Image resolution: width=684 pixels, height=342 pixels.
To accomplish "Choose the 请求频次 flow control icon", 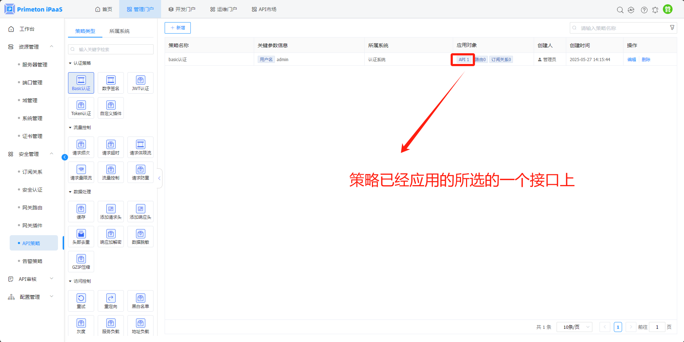I will tap(81, 147).
